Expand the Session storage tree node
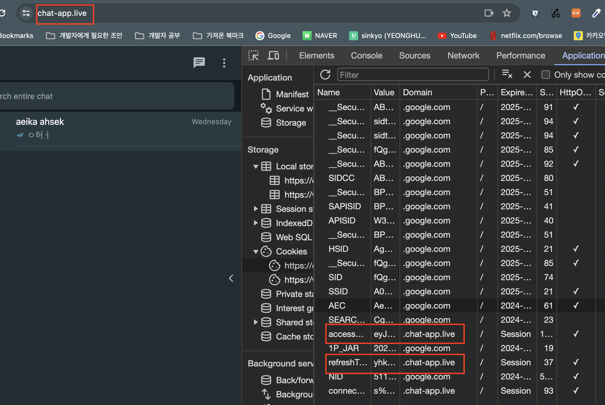Image resolution: width=605 pixels, height=405 pixels. (256, 209)
